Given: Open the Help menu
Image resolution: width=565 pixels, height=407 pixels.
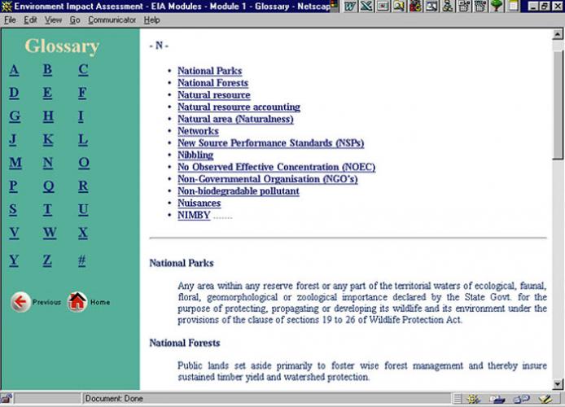Looking at the screenshot, I should coord(151,20).
